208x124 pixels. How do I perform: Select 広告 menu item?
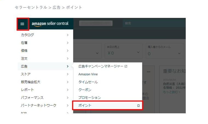point(45,66)
